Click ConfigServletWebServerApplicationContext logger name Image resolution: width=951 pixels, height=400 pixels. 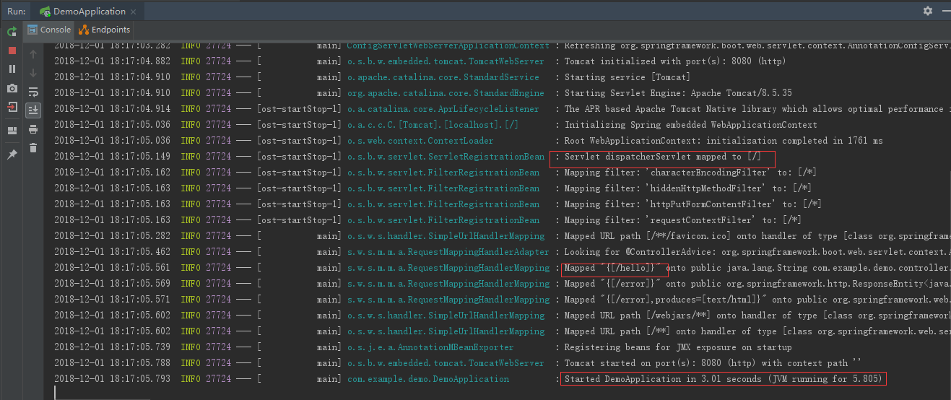448,45
